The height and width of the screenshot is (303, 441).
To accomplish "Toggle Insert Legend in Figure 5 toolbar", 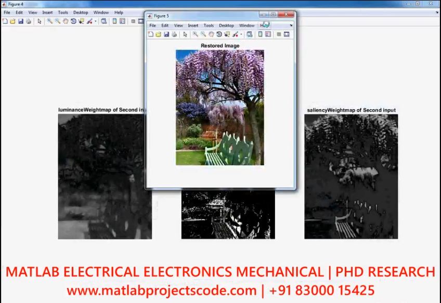I will (x=268, y=34).
